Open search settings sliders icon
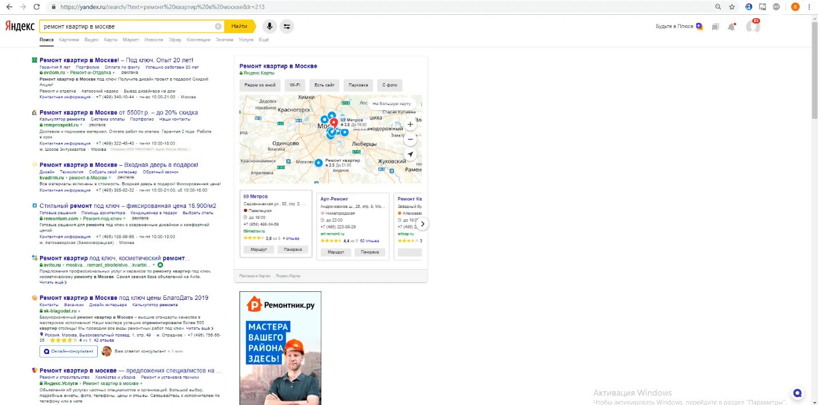The image size is (818, 405). click(287, 26)
